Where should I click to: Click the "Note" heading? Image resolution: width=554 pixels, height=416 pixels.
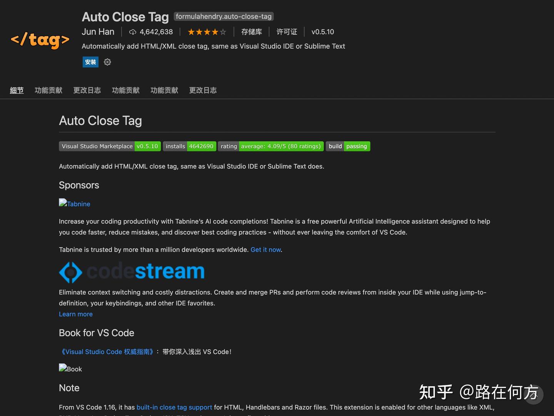69,388
